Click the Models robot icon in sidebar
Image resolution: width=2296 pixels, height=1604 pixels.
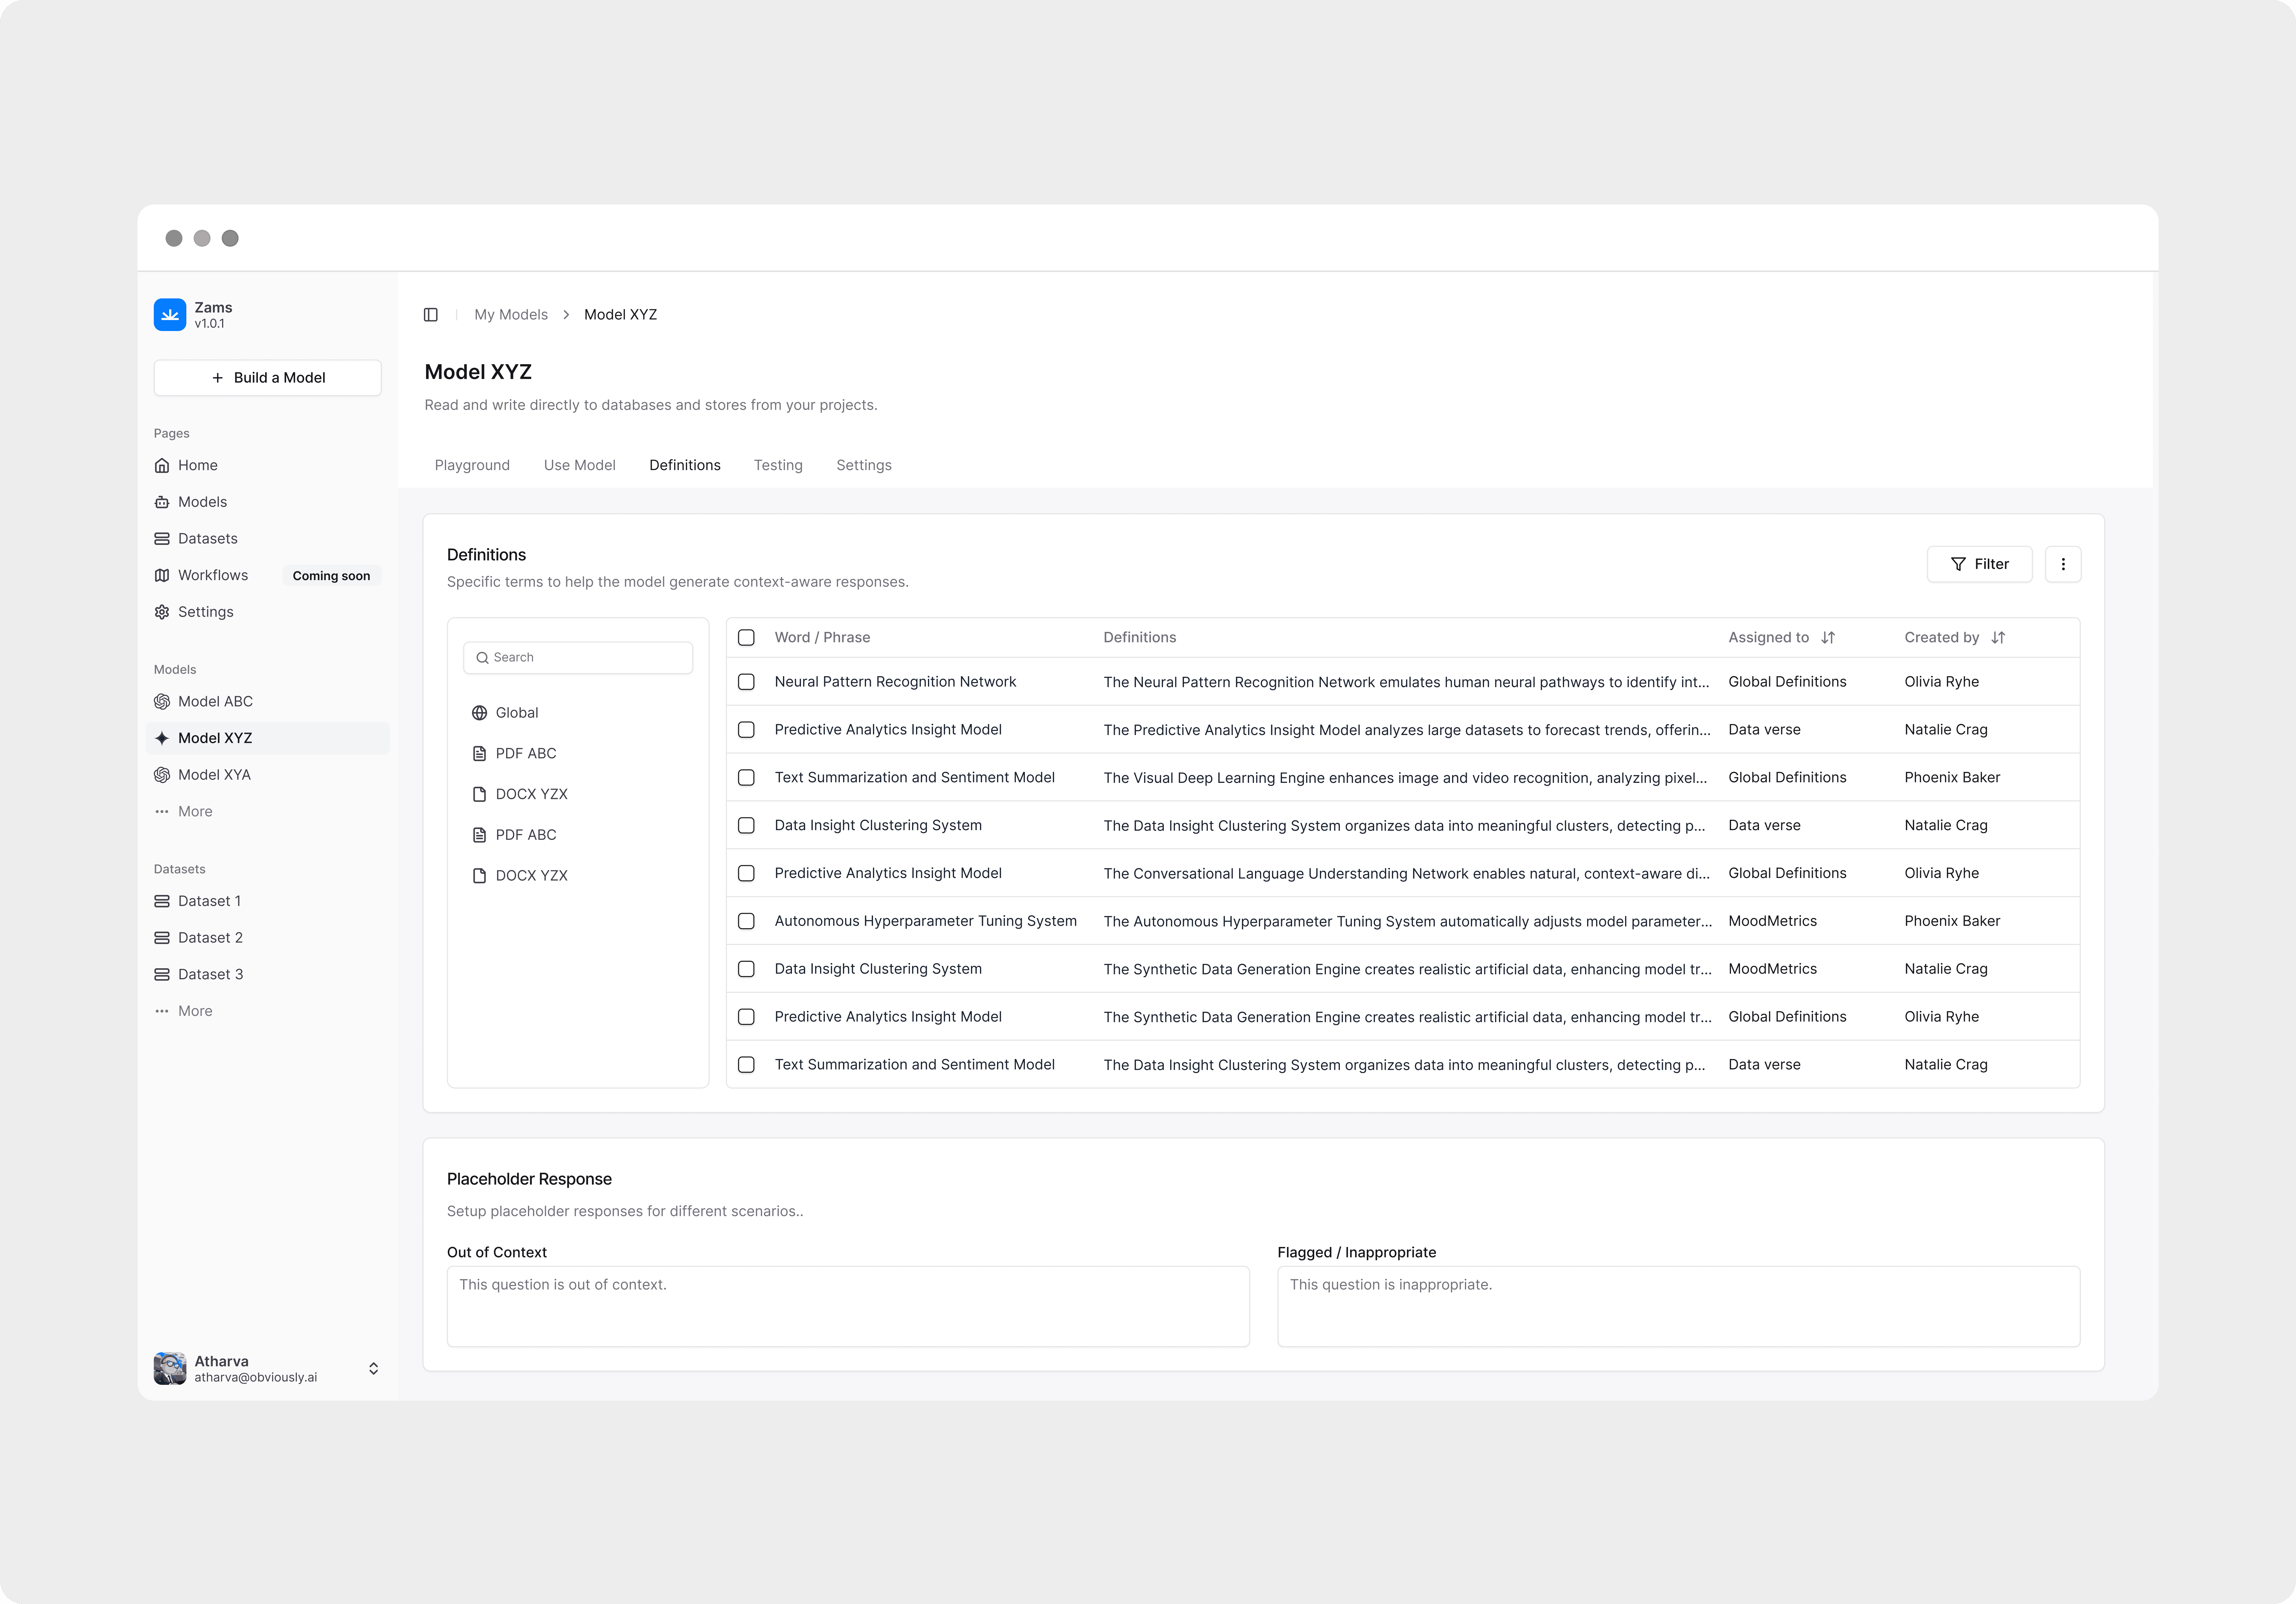pos(162,502)
